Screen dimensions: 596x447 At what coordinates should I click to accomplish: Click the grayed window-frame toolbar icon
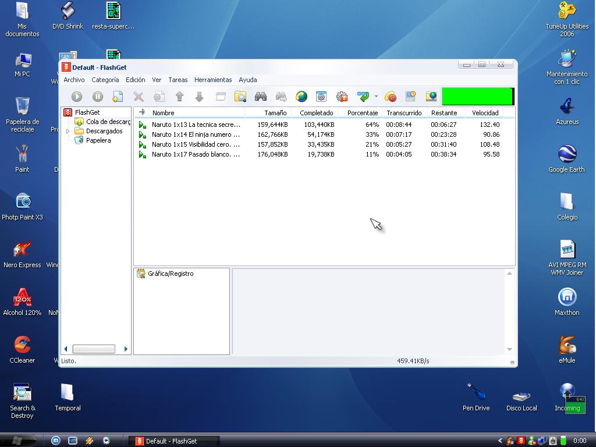221,97
